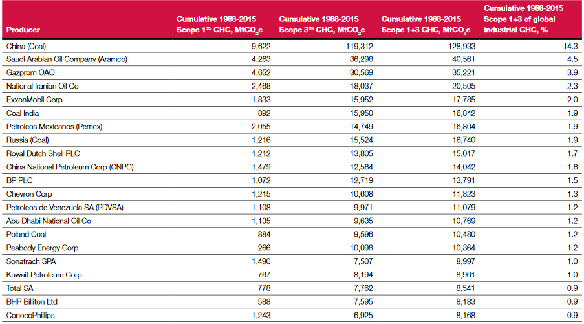This screenshot has width=584, height=324.
Task: Select the 18,037 Scope 3 value
Action: (362, 86)
